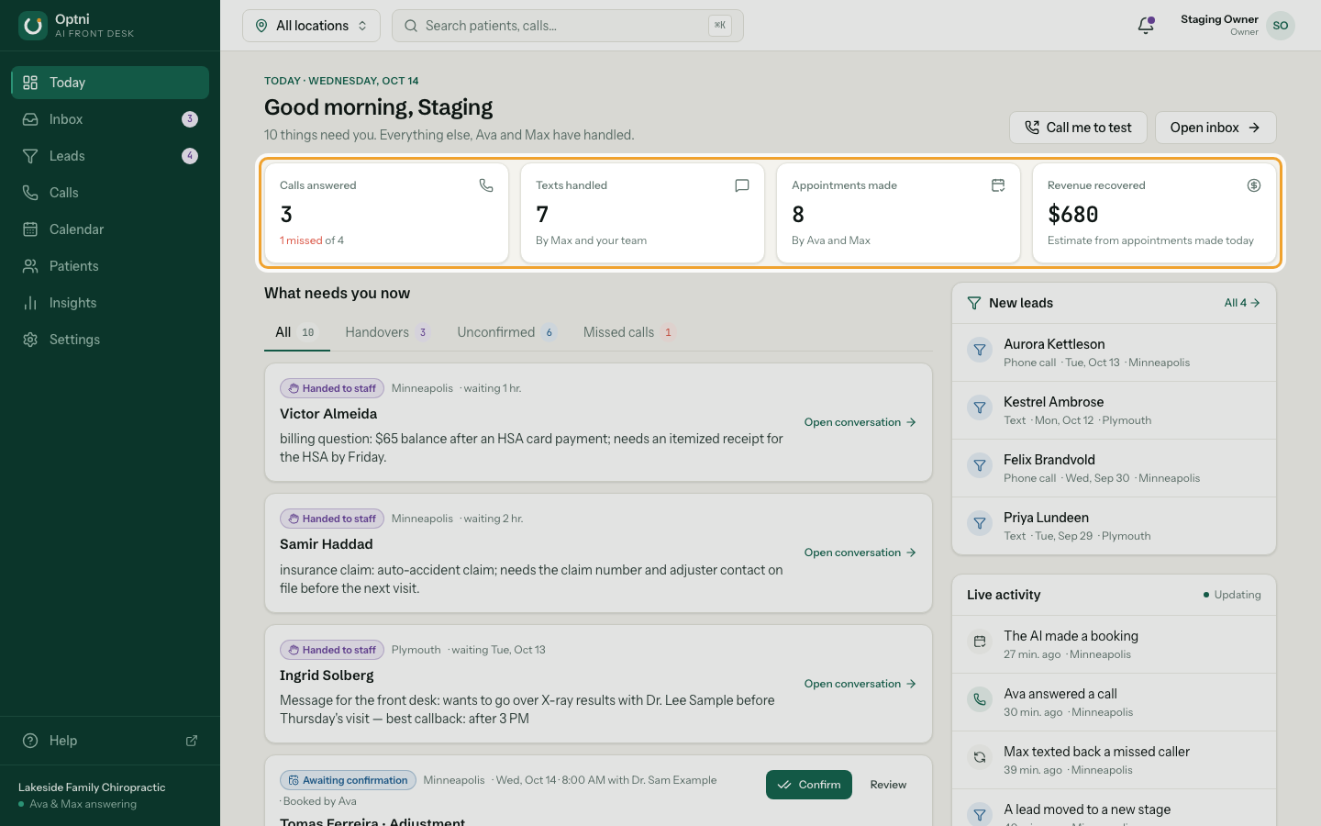The width and height of the screenshot is (1321, 826).
Task: Open the Inbox in the sidebar
Action: click(110, 119)
